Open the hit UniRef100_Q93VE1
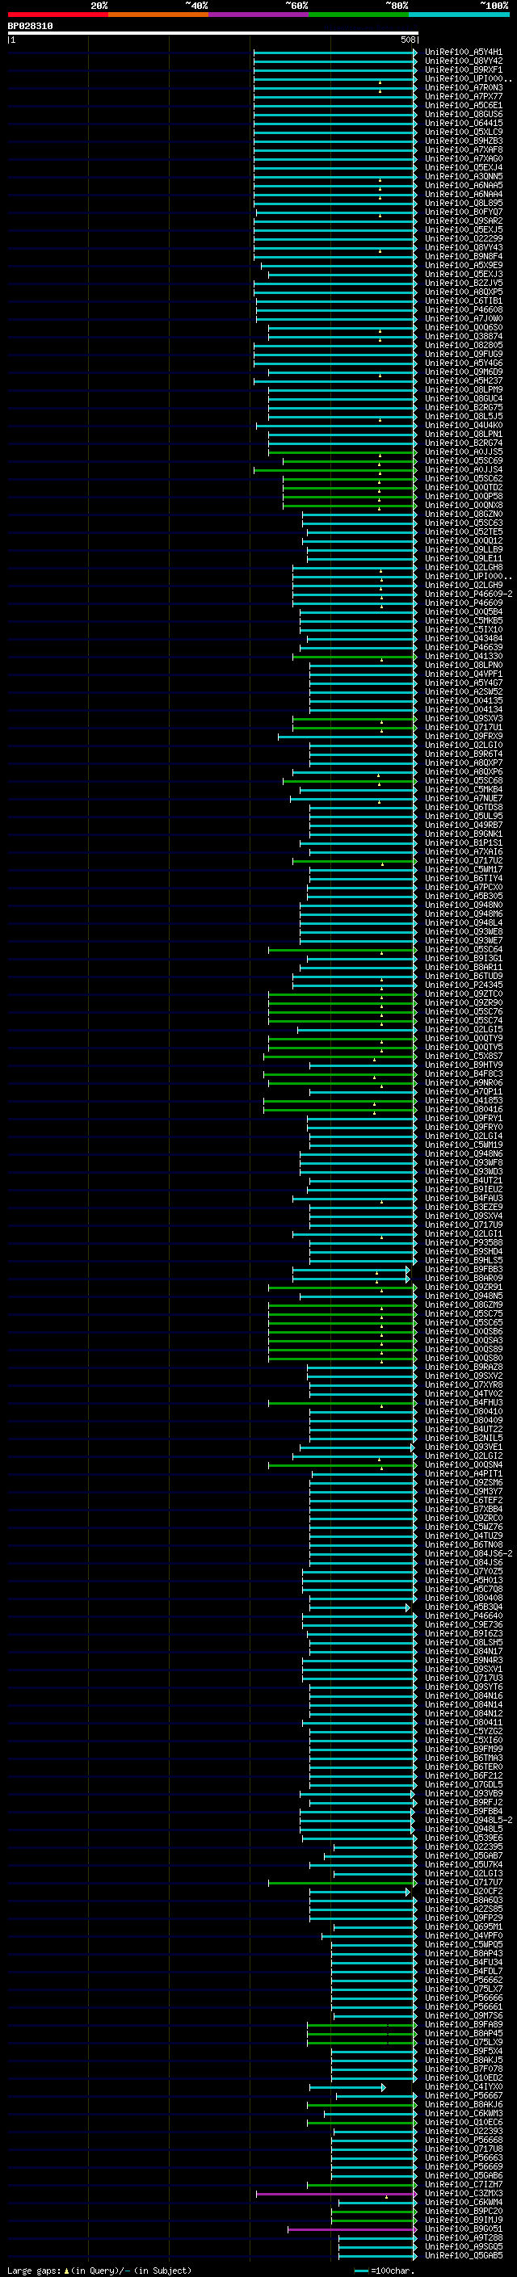Image resolution: width=517 pixels, height=2277 pixels. [x=463, y=1447]
